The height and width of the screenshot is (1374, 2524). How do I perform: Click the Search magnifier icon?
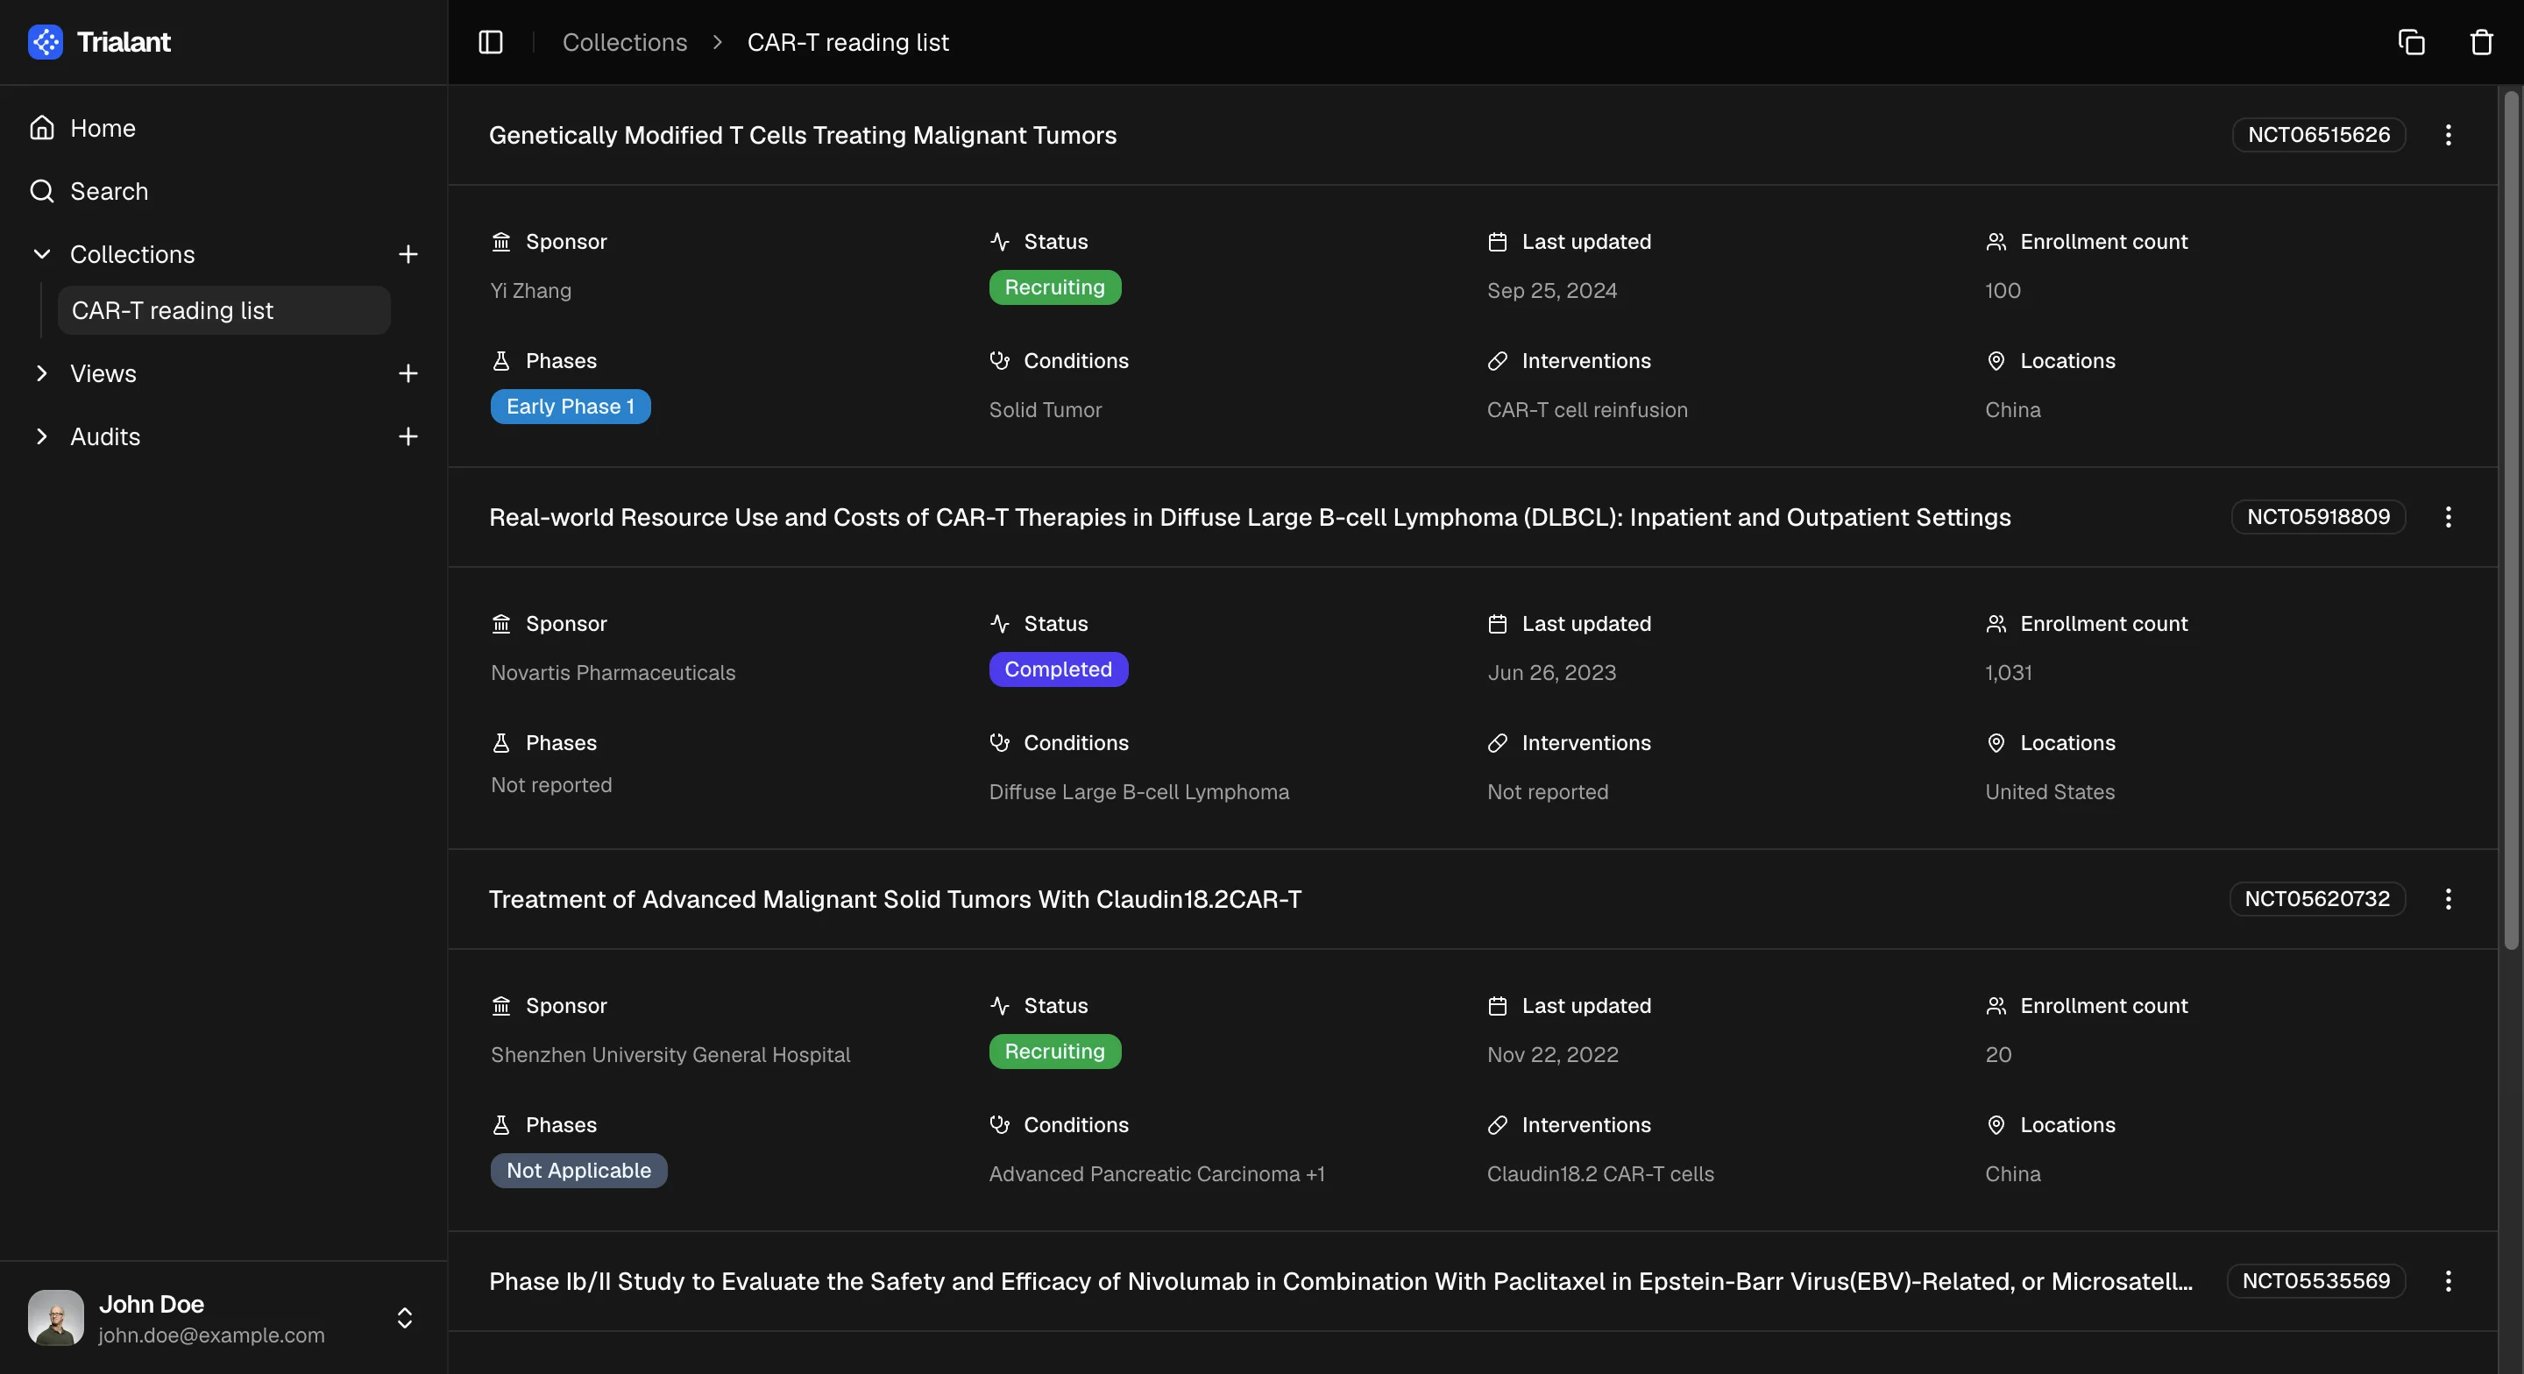tap(41, 191)
